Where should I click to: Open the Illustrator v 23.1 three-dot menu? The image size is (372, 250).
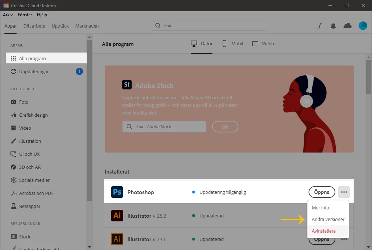(344, 239)
